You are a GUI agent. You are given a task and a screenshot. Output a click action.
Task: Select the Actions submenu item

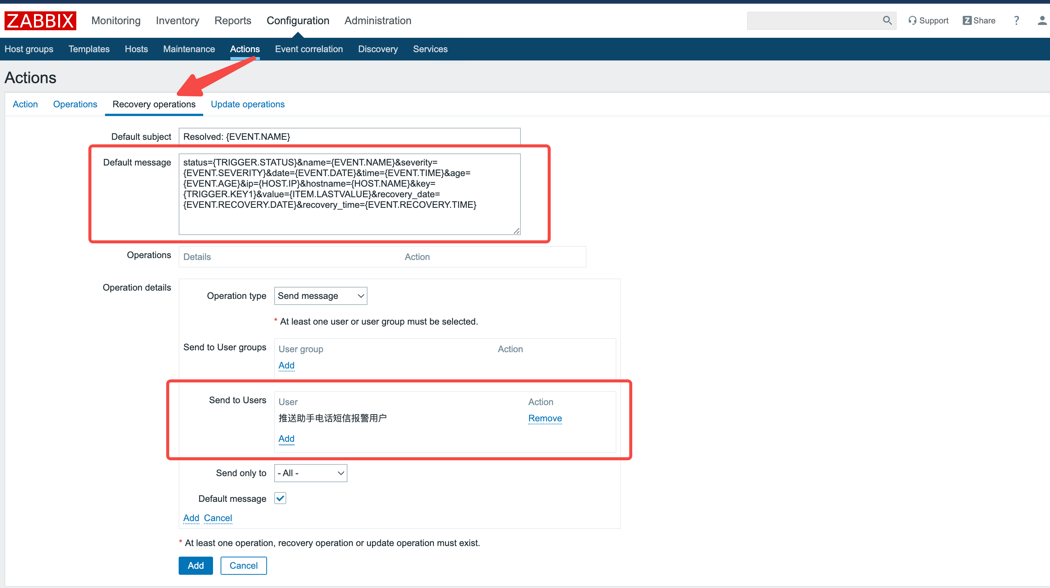tap(245, 49)
